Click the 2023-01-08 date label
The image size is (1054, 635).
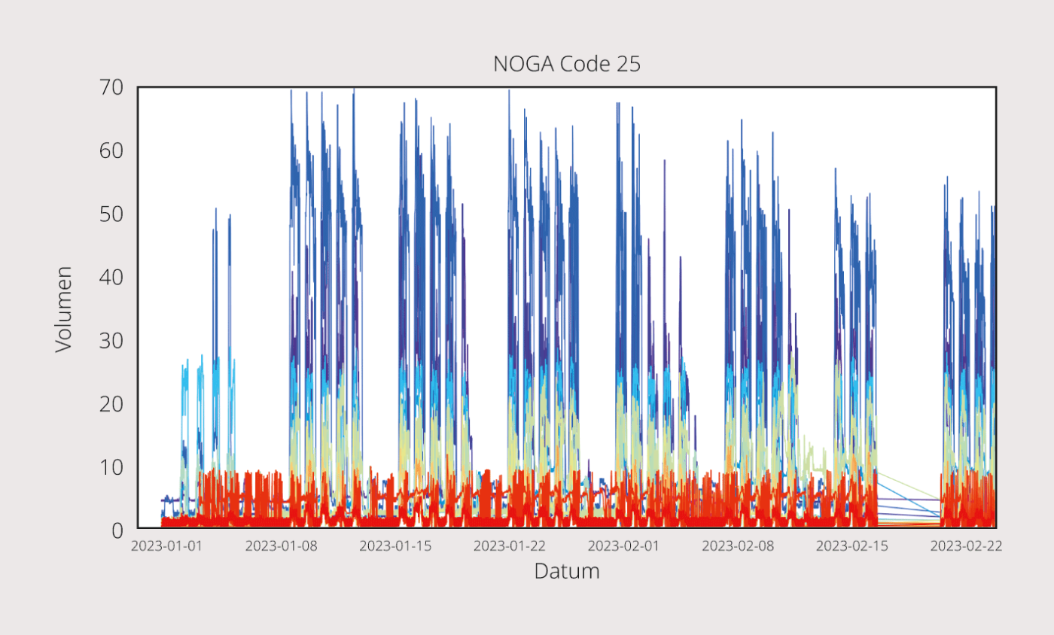click(x=281, y=546)
